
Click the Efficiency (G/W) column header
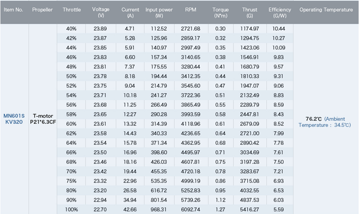click(x=280, y=12)
